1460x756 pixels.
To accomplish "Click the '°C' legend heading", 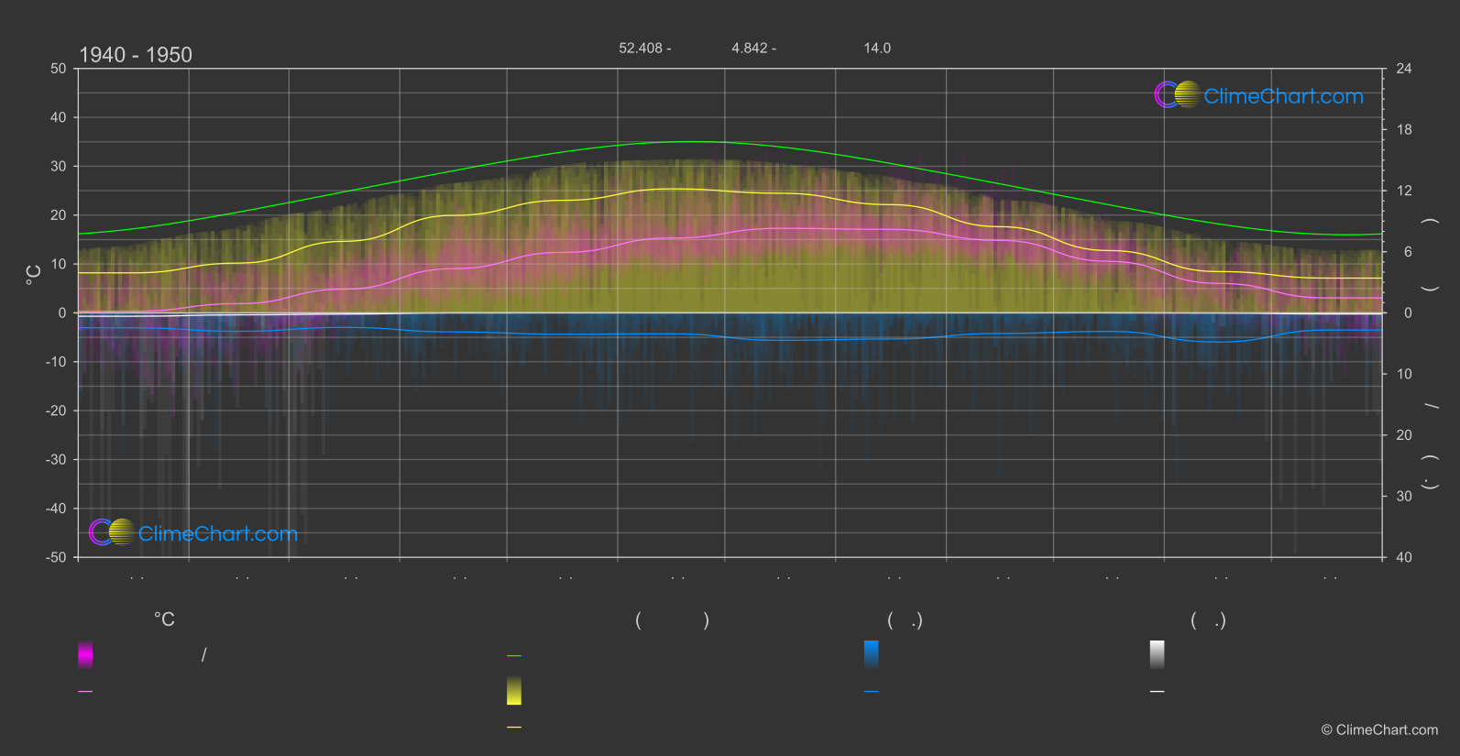I will 164,619.
